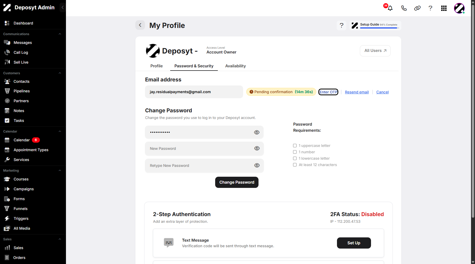Open Messages in the sidebar
Viewport: 475px width, 264px height.
(x=23, y=43)
